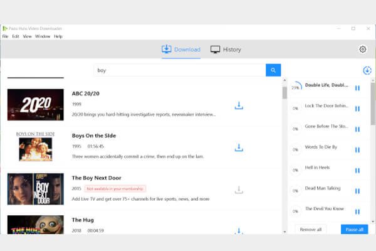
Task: Click 'The Hug' title
Action: [83, 220]
